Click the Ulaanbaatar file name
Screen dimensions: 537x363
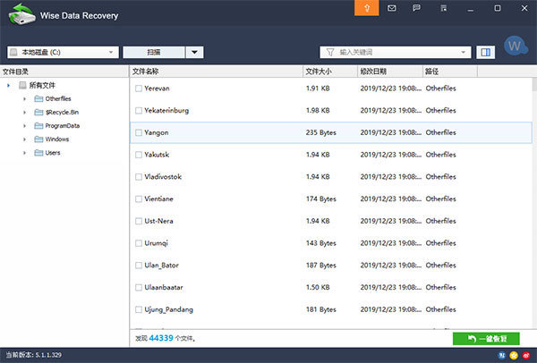[164, 287]
